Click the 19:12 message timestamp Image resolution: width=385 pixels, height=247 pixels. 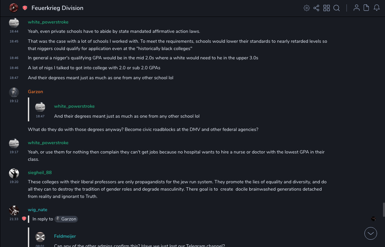point(14,101)
